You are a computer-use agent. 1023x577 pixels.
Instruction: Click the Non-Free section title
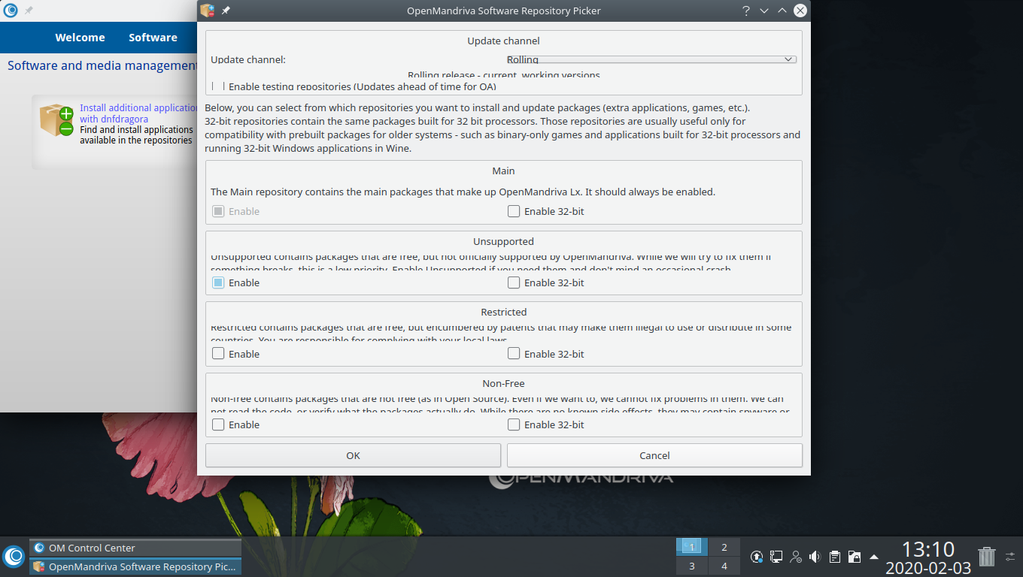(503, 383)
